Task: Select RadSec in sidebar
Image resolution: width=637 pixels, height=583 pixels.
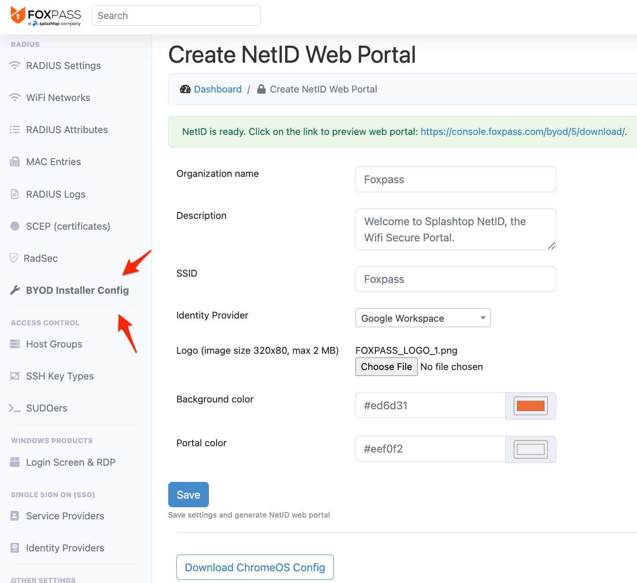Action: click(41, 258)
